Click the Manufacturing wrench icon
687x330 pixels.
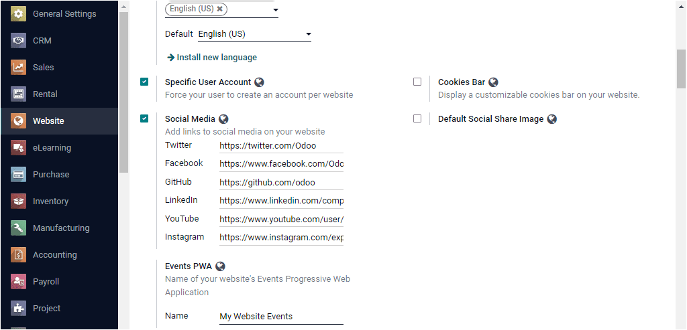click(18, 228)
